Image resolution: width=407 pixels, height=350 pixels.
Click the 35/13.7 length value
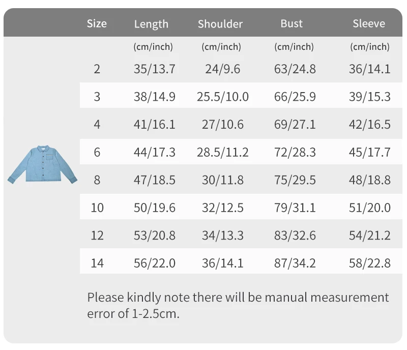(155, 69)
